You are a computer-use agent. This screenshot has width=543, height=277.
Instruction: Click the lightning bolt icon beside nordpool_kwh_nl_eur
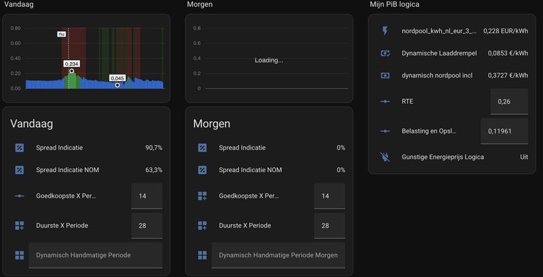[x=386, y=31]
